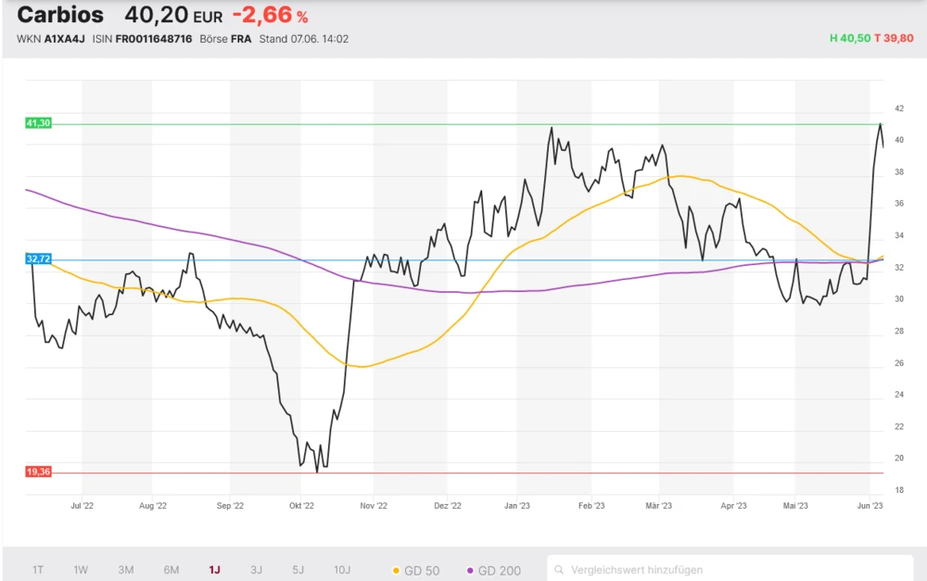This screenshot has height=581, width=927.
Task: Click the yellow GD 50 color dot
Action: point(398,570)
